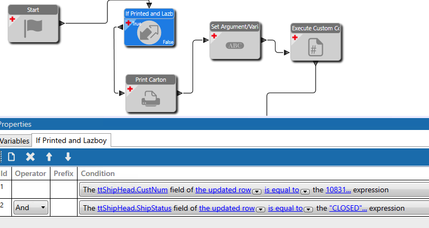The width and height of the screenshot is (429, 228).
Task: Click the Set Argument/Vari node title
Action: (235, 27)
